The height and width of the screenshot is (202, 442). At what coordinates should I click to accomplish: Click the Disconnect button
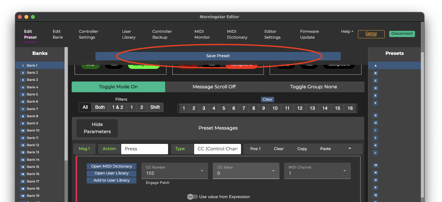[402, 34]
